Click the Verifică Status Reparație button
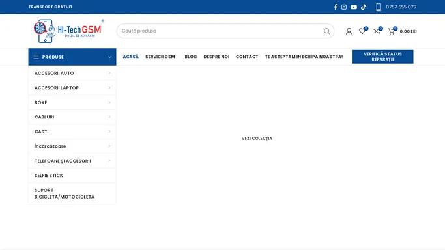Image resolution: width=445 pixels, height=250 pixels. 383,57
